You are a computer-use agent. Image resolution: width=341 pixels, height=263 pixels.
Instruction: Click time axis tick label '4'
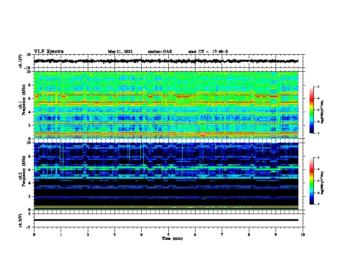(142, 235)
